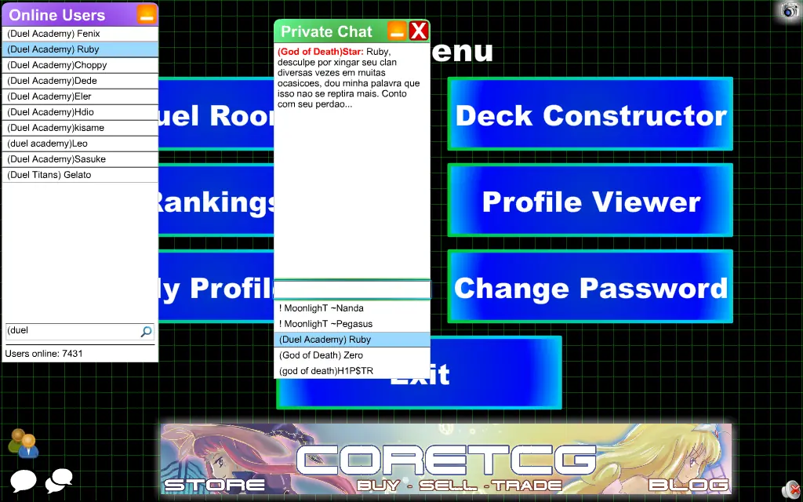This screenshot has width=803, height=502.
Task: Toggle the sound mute speaker icon
Action: coord(792,491)
